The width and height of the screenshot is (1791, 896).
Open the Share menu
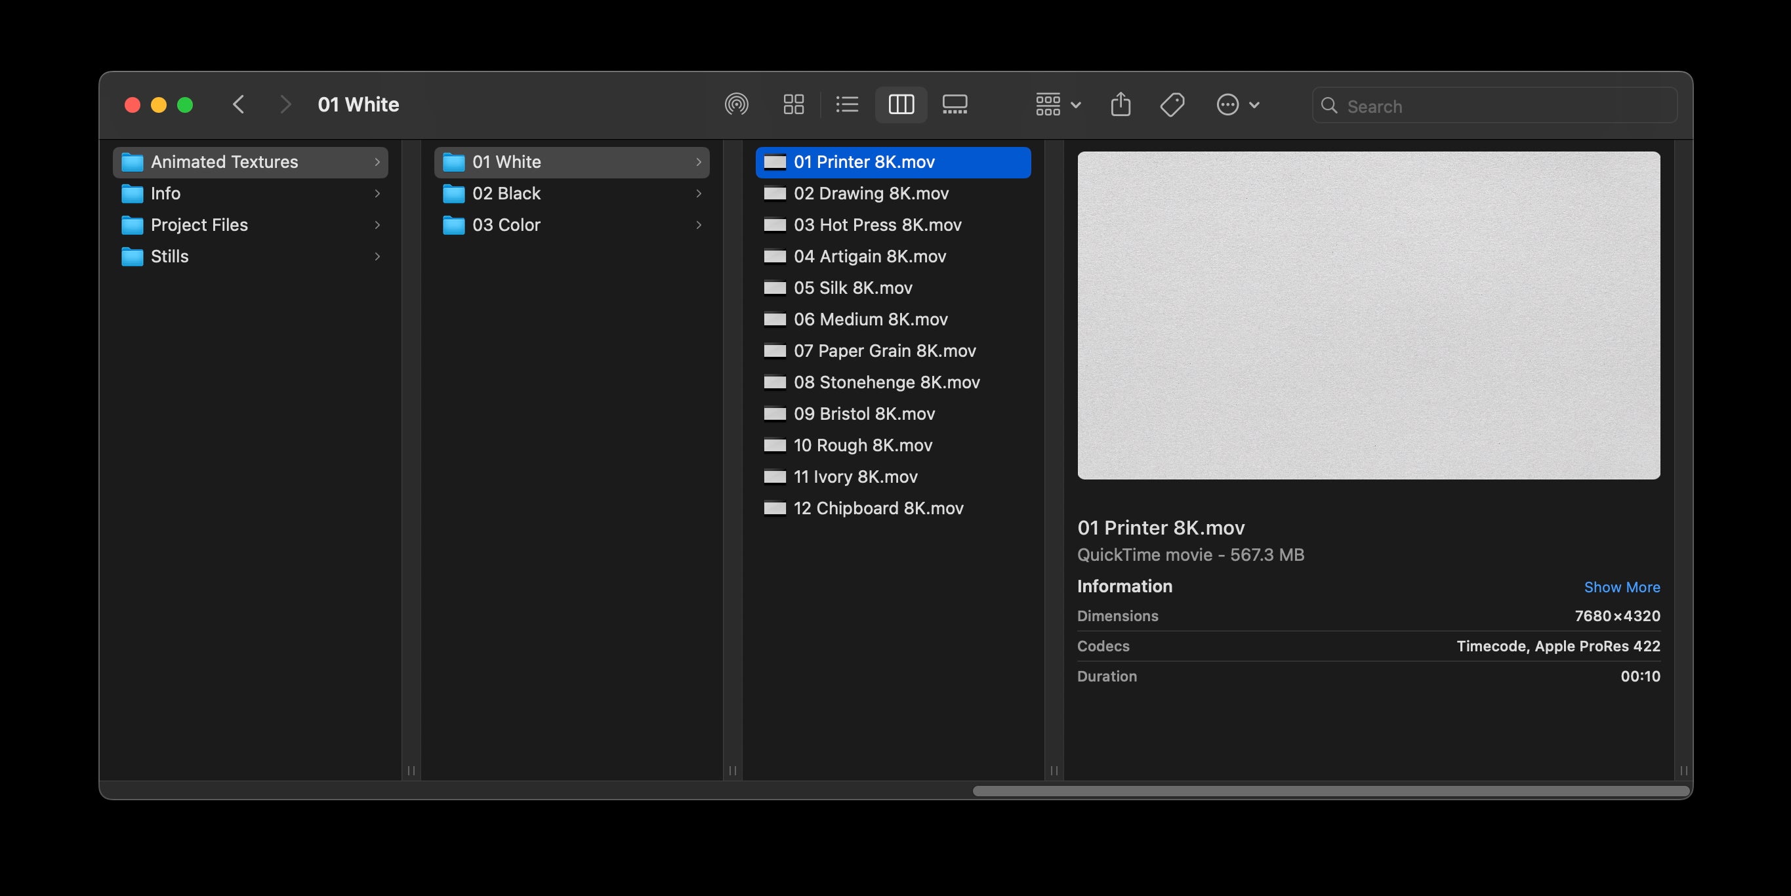[1120, 104]
